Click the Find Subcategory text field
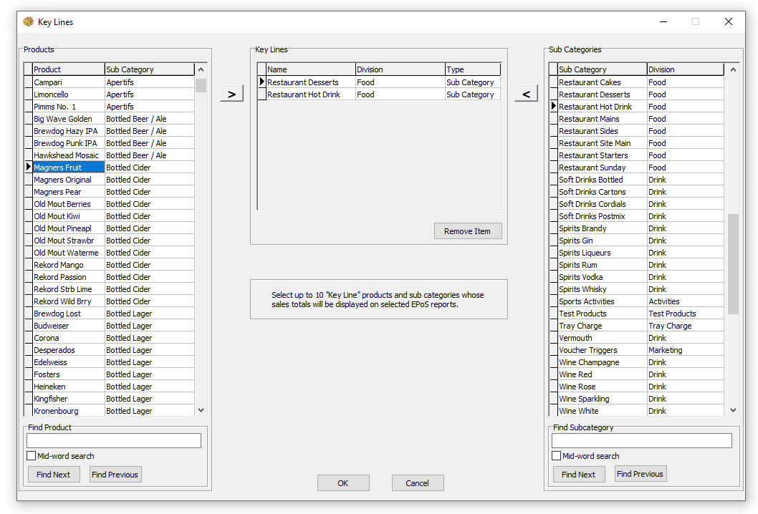The height and width of the screenshot is (514, 758). pyautogui.click(x=641, y=441)
